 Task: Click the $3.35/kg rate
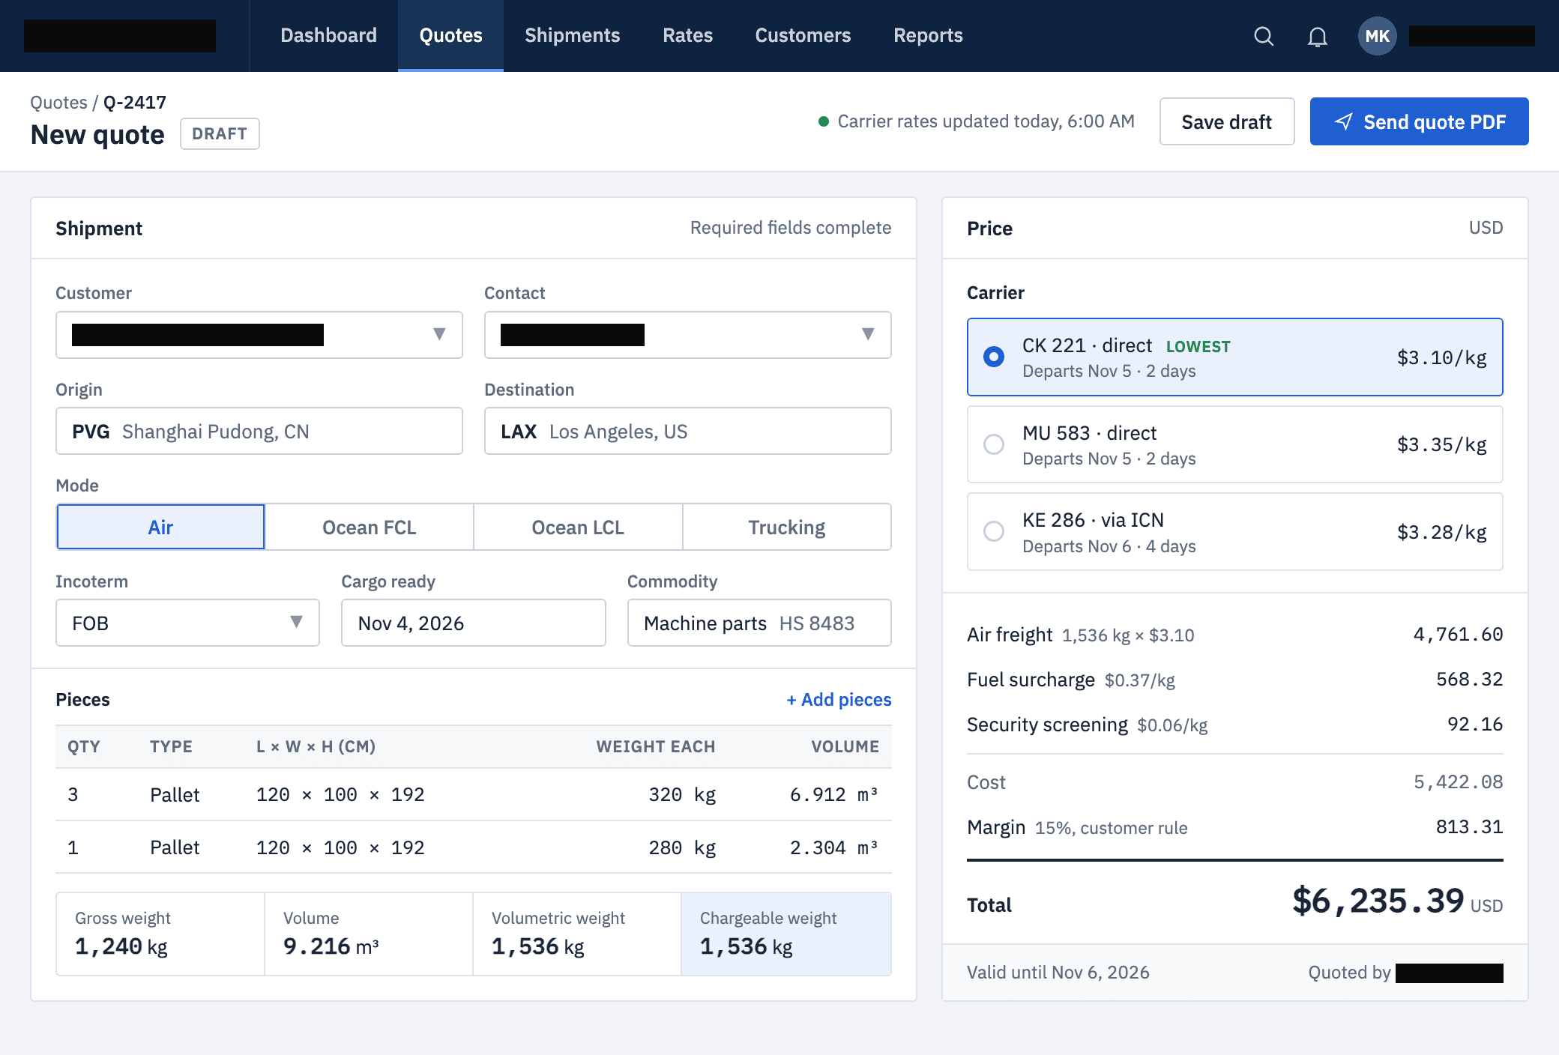[x=1442, y=444]
